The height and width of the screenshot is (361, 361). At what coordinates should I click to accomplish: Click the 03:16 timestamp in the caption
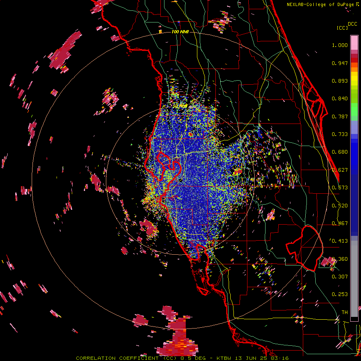[x=280, y=358]
